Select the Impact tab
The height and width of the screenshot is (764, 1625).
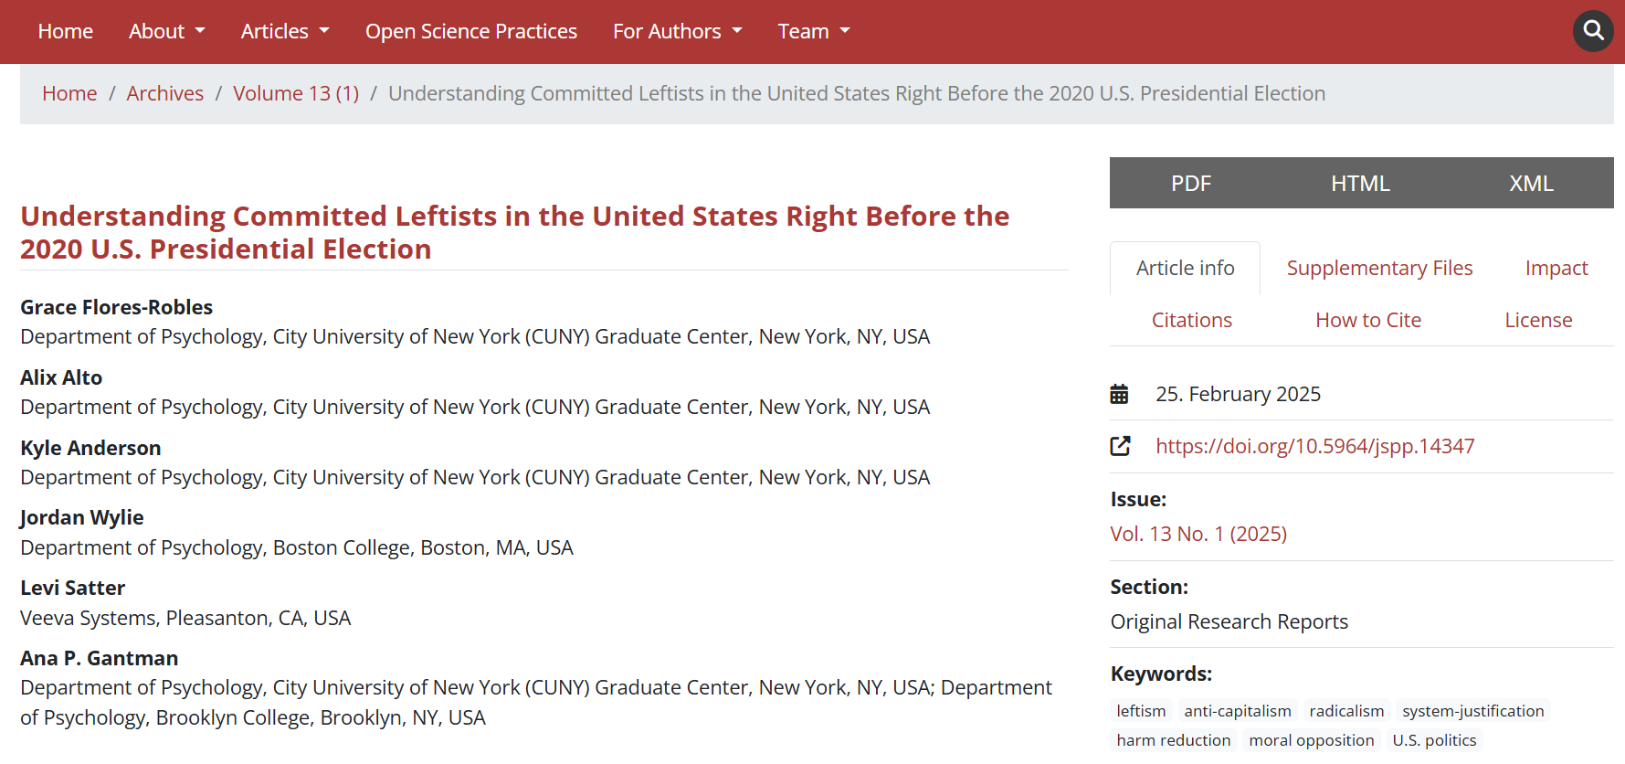(1556, 268)
